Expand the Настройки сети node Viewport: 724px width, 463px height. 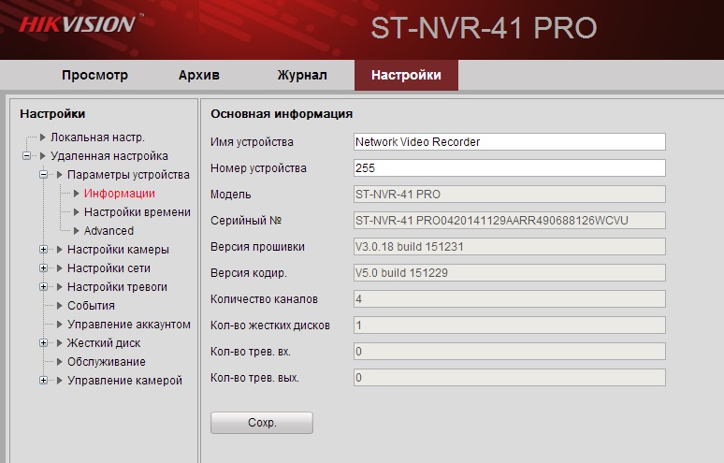(x=43, y=268)
